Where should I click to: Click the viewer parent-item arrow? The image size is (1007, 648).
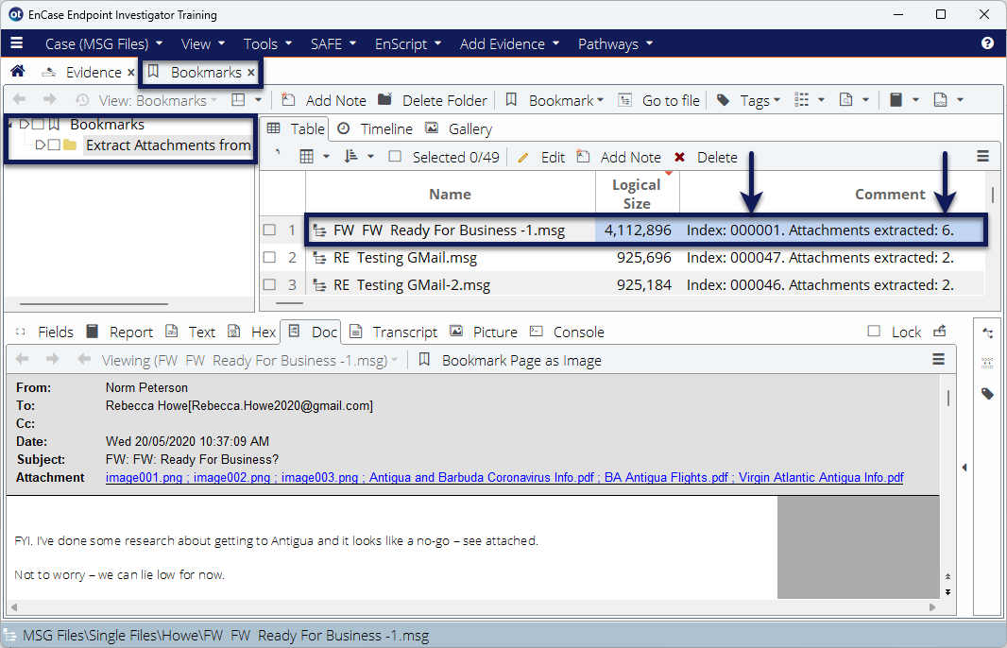83,359
